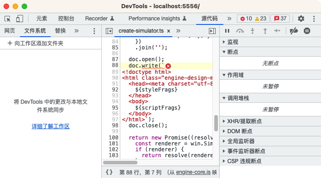This screenshot has width=321, height=178.
Task: Click the doc.open(); code line
Action: [146, 59]
